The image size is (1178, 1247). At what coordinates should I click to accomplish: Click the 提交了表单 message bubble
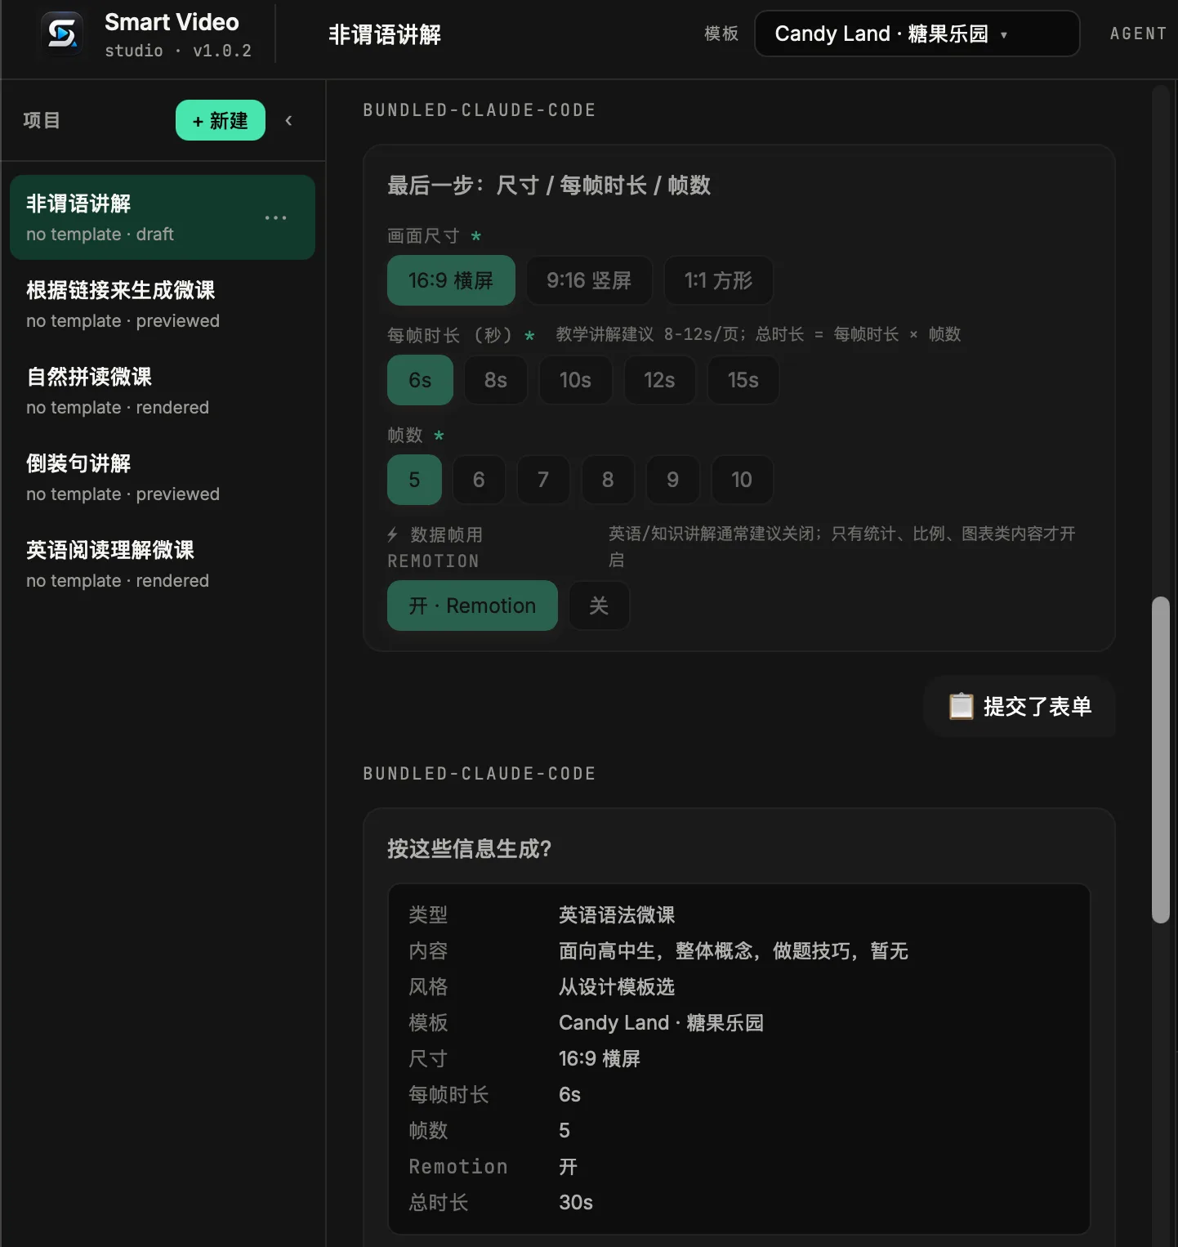click(1020, 706)
